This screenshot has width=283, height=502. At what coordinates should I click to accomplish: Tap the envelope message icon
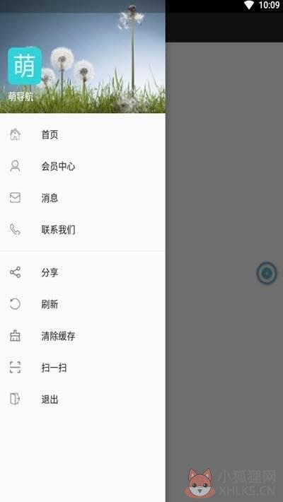(15, 198)
